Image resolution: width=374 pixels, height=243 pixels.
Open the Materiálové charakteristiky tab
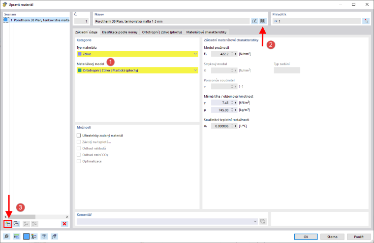coord(206,32)
